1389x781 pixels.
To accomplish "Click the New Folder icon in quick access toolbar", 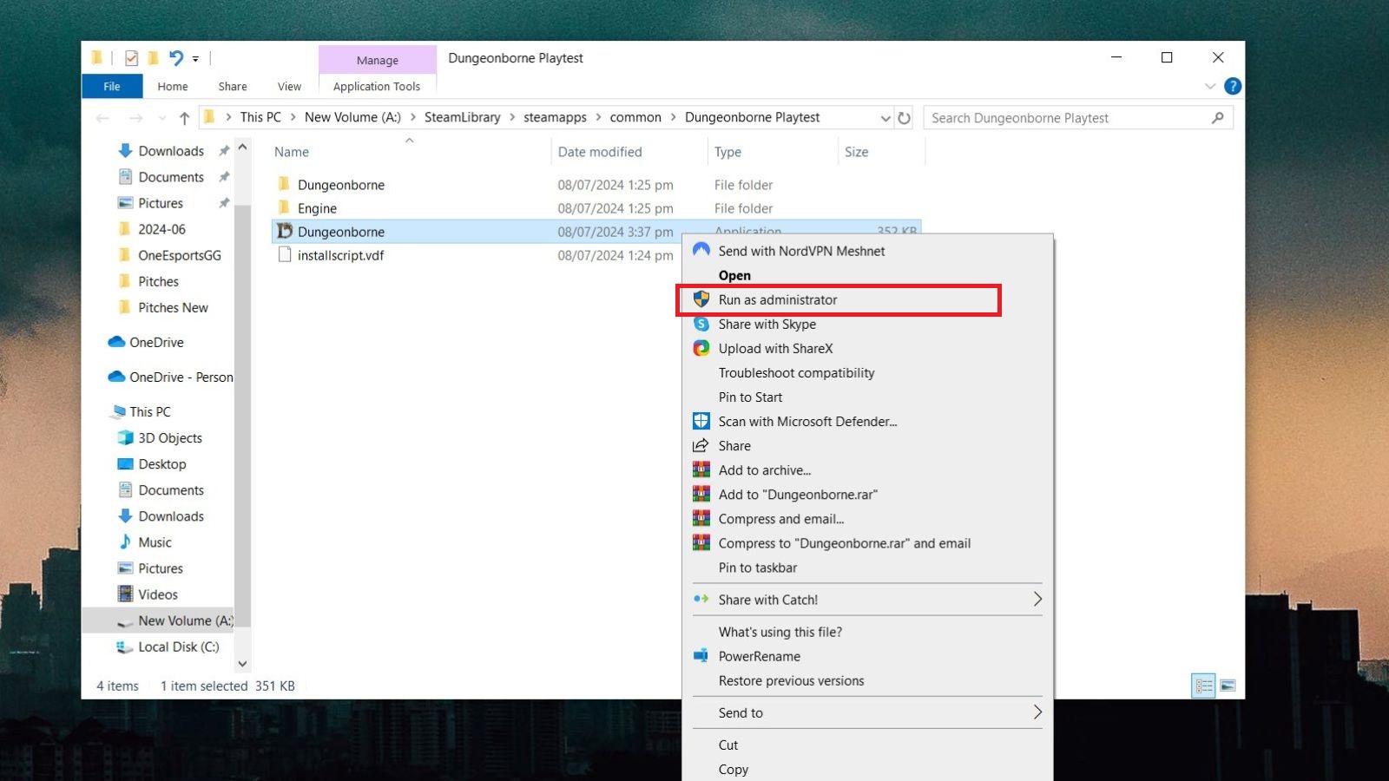I will click(x=152, y=57).
